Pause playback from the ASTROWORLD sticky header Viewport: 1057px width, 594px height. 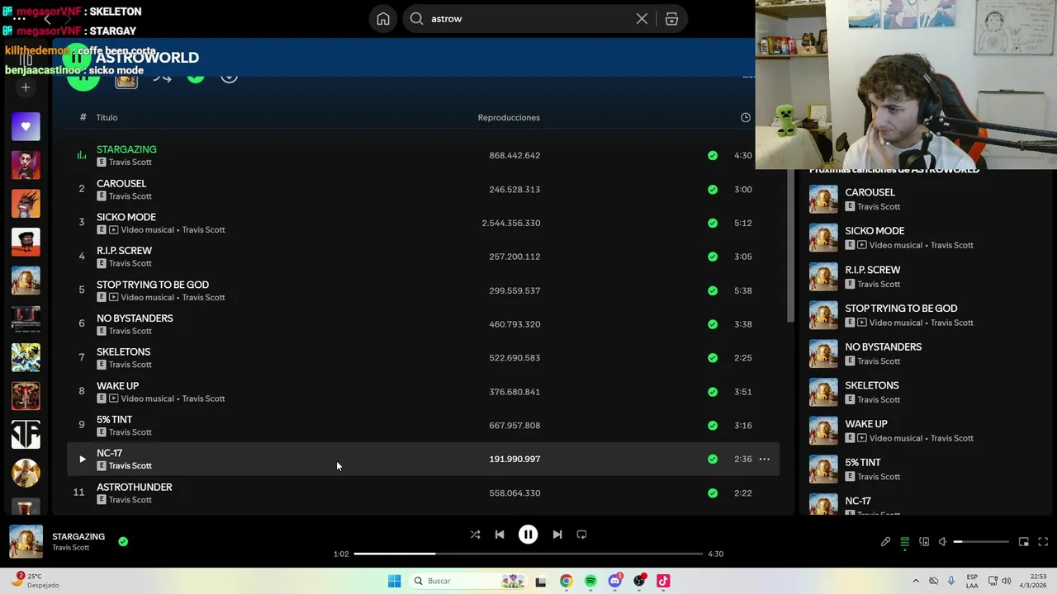[x=76, y=57]
